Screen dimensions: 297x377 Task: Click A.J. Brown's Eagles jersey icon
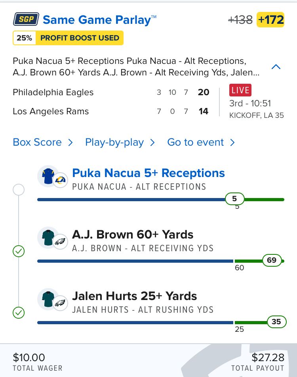(48, 238)
